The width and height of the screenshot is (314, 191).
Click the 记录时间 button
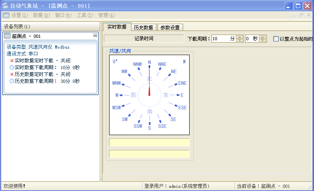point(144,39)
